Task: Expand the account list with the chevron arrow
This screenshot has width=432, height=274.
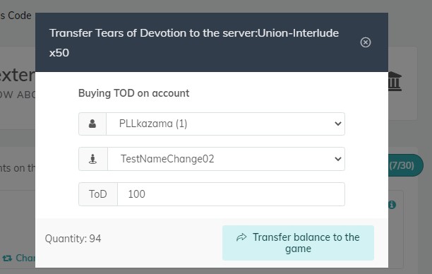Action: 338,124
